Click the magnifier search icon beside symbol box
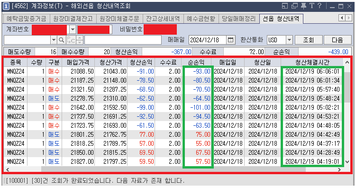 [x=61, y=40]
